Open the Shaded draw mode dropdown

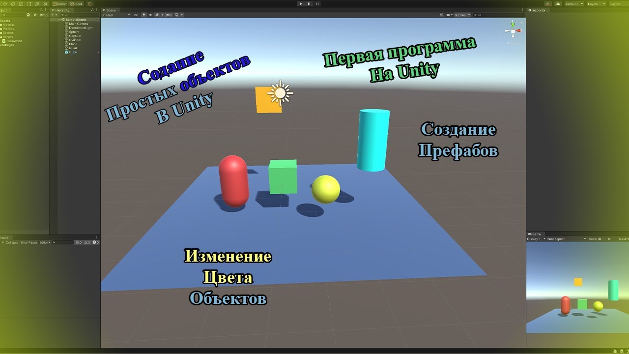(115, 15)
